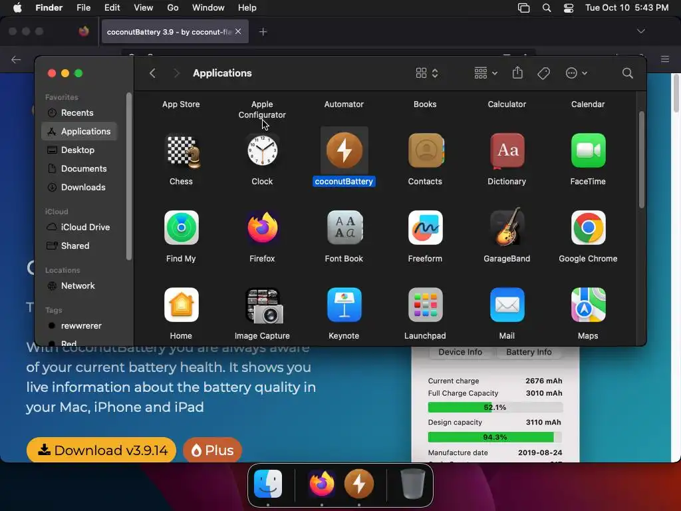The width and height of the screenshot is (681, 511).
Task: Expand Firefox's list all tabs chevron
Action: click(x=640, y=31)
